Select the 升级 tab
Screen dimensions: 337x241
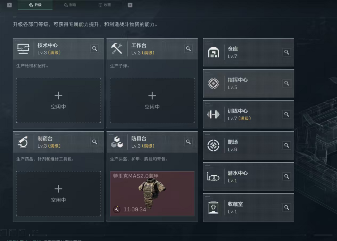point(35,5)
